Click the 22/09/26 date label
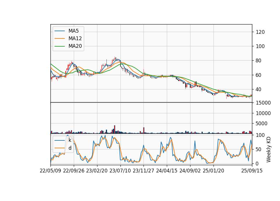The height and width of the screenshot is (201, 280). [74, 171]
